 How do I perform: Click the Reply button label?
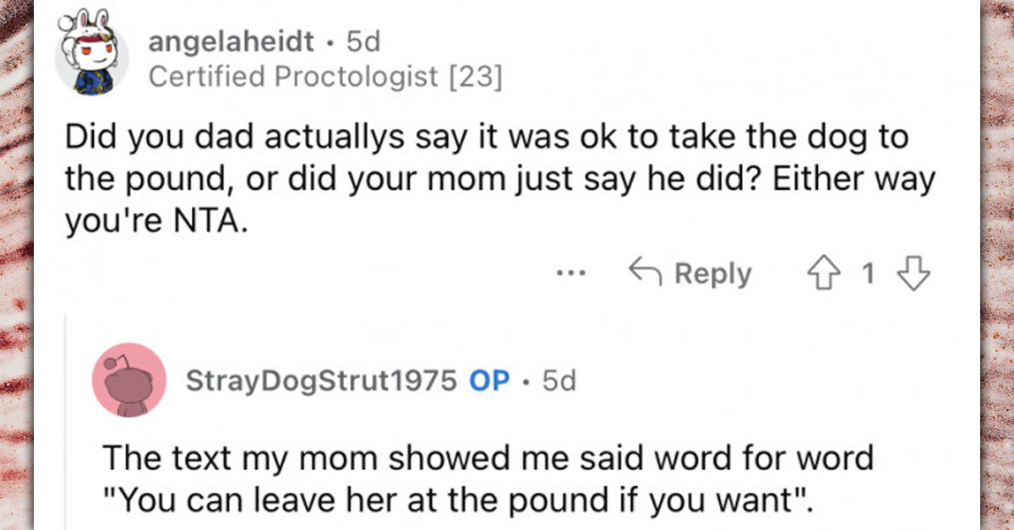point(712,275)
